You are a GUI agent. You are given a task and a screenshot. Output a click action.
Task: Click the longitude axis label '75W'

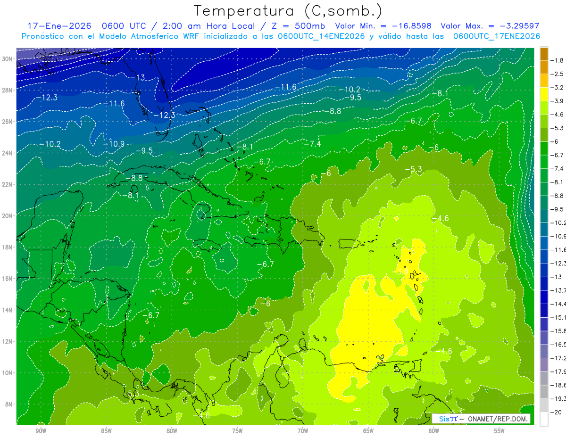[x=237, y=431]
